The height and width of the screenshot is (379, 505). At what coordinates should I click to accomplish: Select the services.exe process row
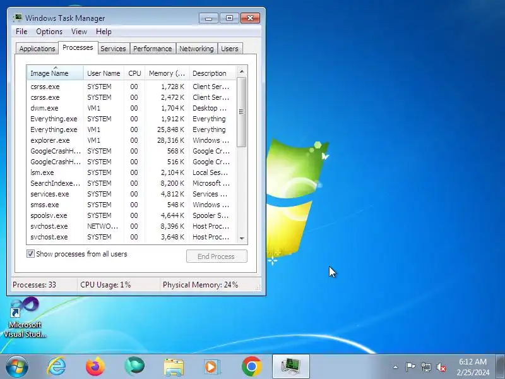coord(131,194)
